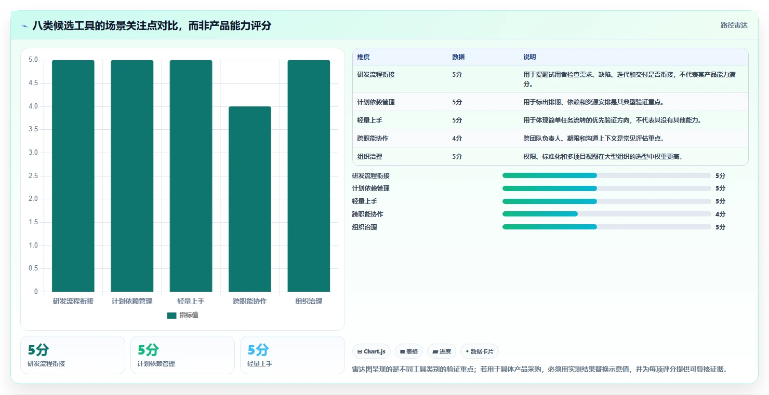Click the 计划依赖管理 bar in chart
Viewport: 769px width, 395px height.
132,176
